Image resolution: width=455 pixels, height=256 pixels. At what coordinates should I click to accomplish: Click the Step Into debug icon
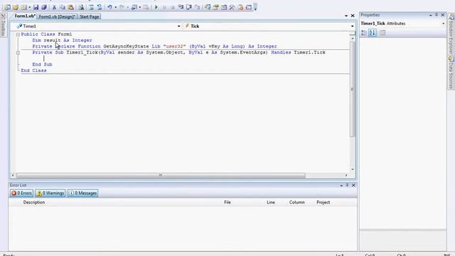[181, 7]
